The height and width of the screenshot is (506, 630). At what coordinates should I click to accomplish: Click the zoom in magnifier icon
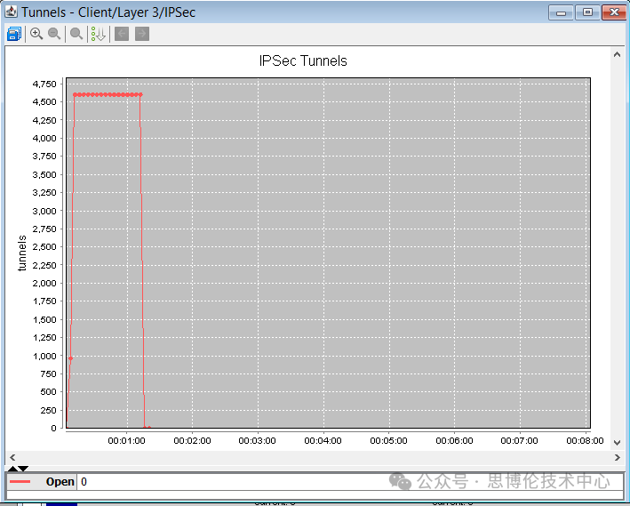[36, 34]
